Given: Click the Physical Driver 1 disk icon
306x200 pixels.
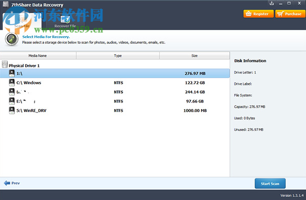Looking at the screenshot, I should 5,64.
